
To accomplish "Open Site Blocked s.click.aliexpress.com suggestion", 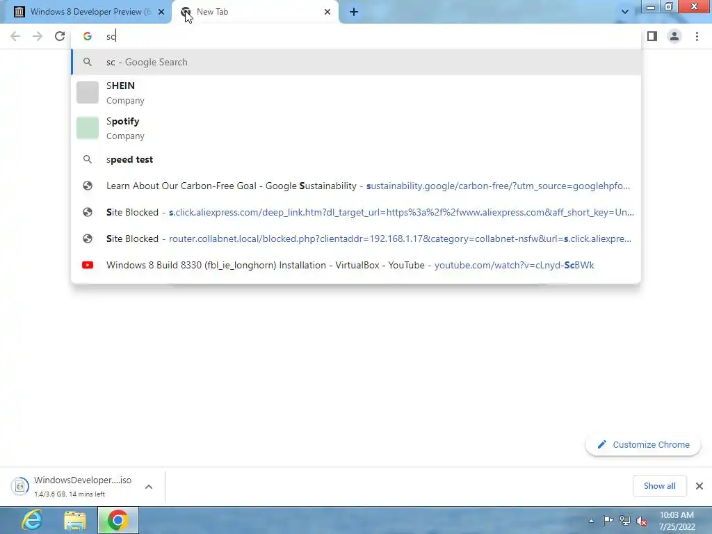I will [356, 212].
